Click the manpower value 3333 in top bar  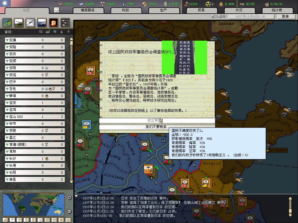194,4
